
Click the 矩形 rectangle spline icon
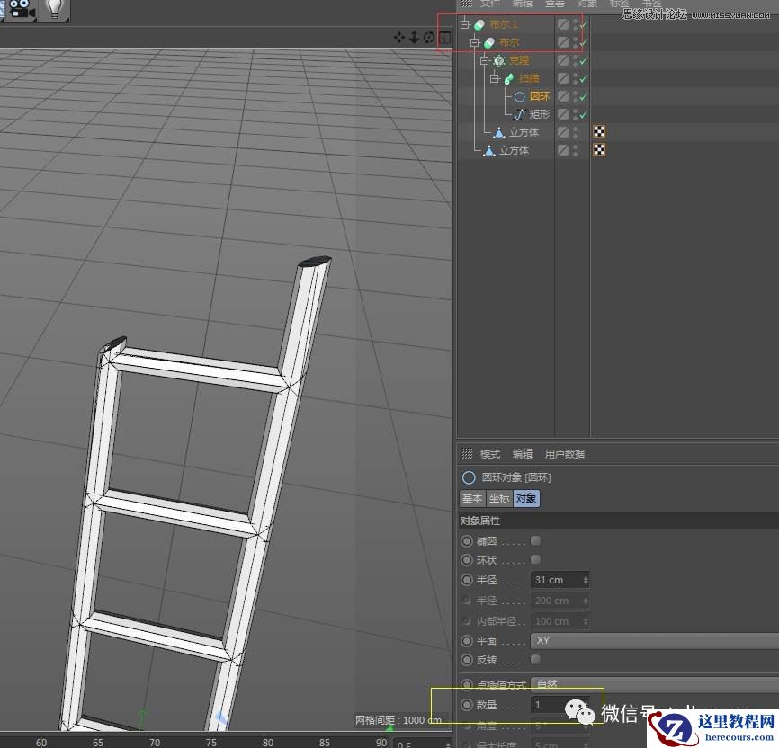click(x=520, y=114)
